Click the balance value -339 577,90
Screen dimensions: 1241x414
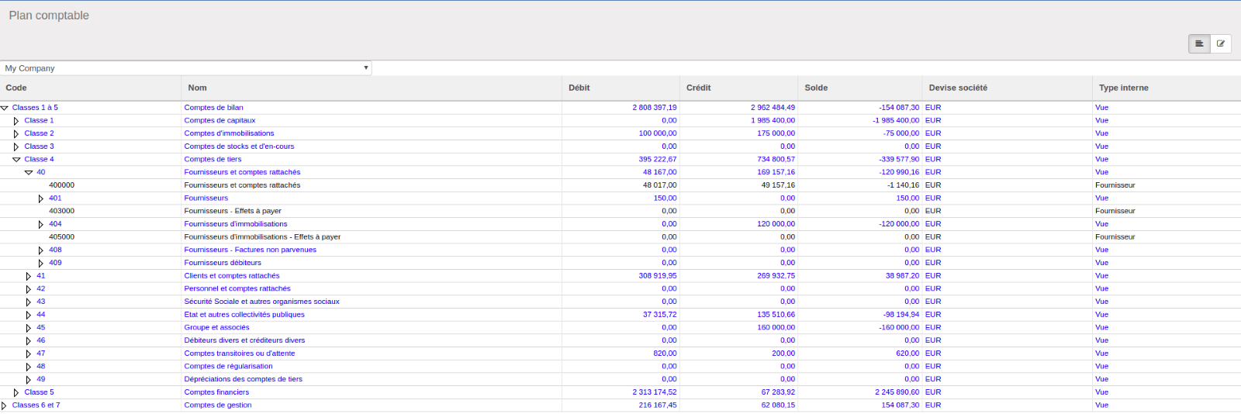click(x=899, y=159)
